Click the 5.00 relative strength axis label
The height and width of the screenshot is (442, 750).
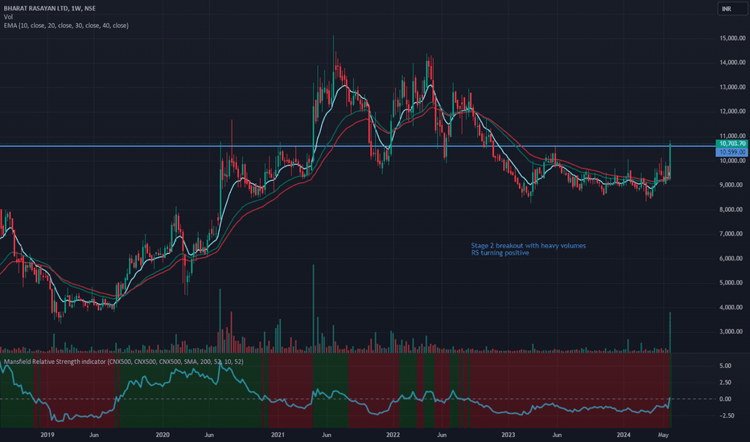[x=726, y=366]
